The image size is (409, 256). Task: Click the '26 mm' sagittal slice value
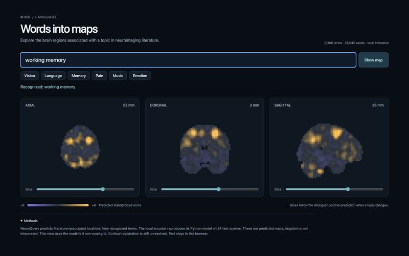(x=378, y=105)
